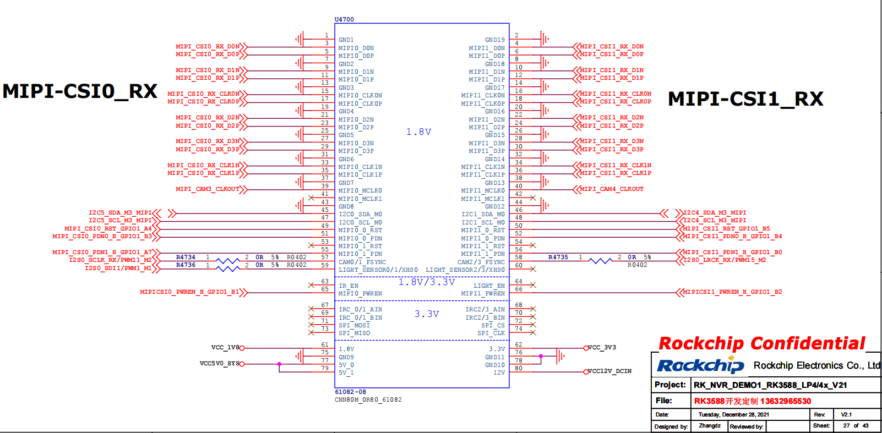Click the Rockchip logo in title block
Screen dimensions: 882x433
[700, 366]
